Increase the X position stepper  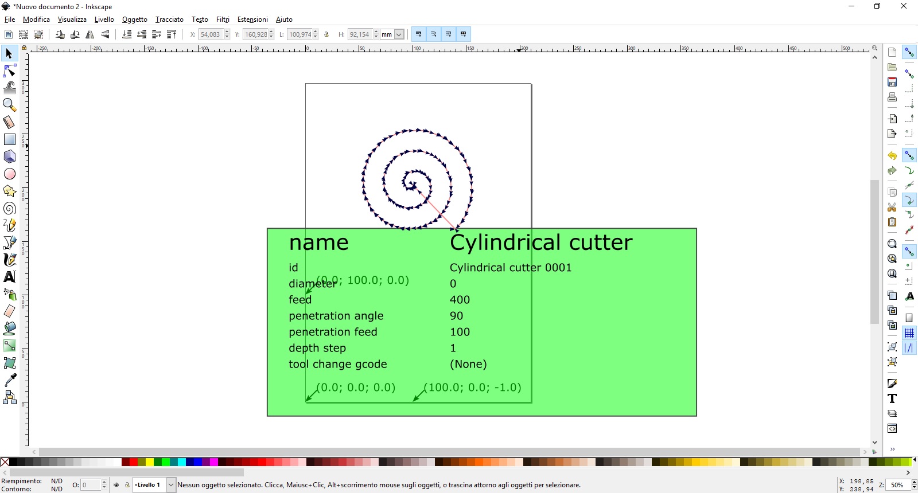click(227, 32)
